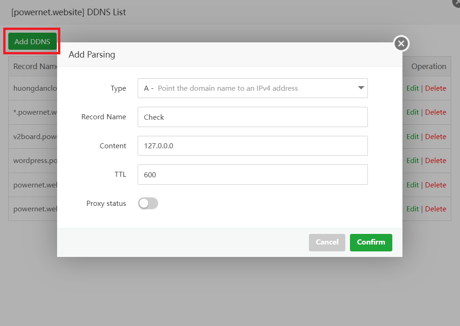Edit the huongdanclo record
The width and height of the screenshot is (460, 326).
pos(413,88)
